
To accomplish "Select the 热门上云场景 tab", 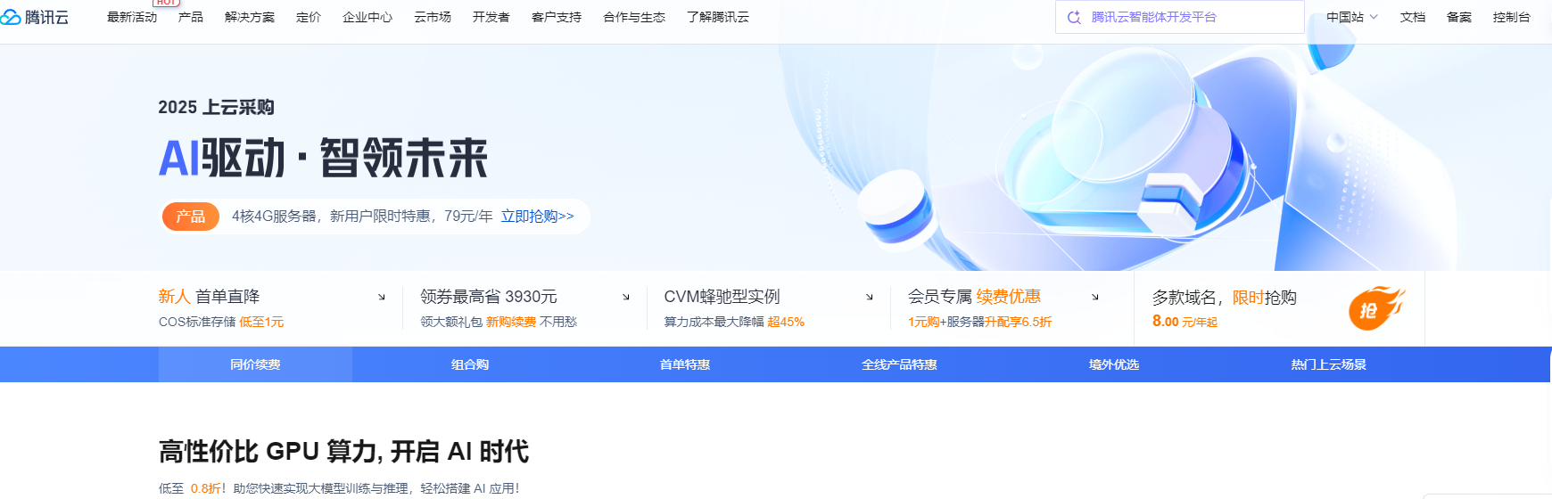I will pos(1329,364).
